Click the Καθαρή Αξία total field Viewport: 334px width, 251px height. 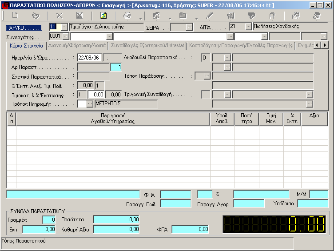tap(116, 229)
